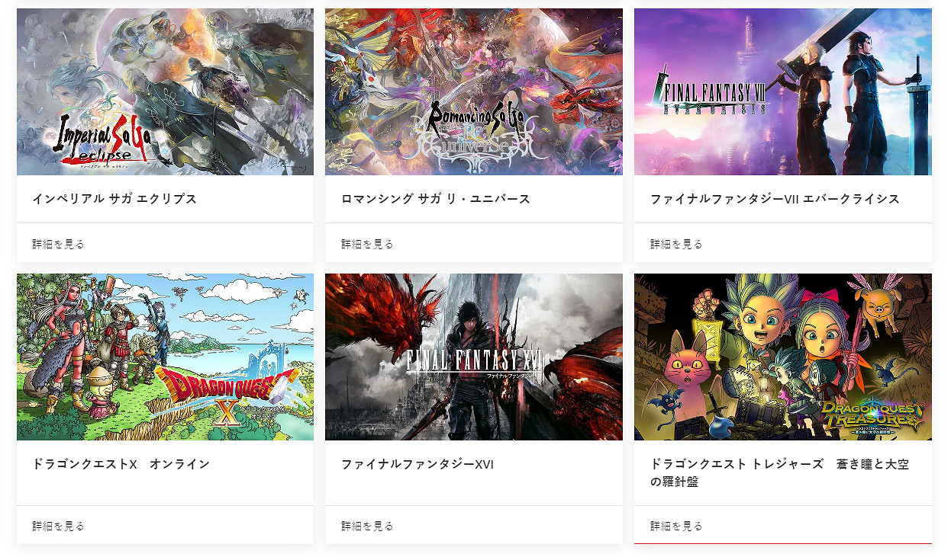Image resolution: width=951 pixels, height=557 pixels.
Task: Click 詳細を見る for Final Fantasy VII Ever Crisis
Action: [x=677, y=244]
